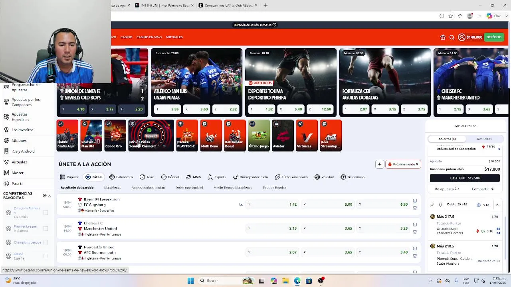
Task: Enable notifications bell for Doble bet
Action: click(x=440, y=205)
